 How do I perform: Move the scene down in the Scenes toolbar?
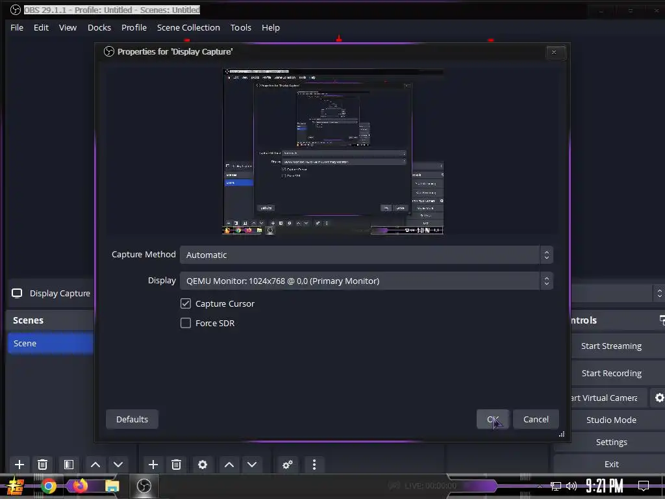pos(118,464)
